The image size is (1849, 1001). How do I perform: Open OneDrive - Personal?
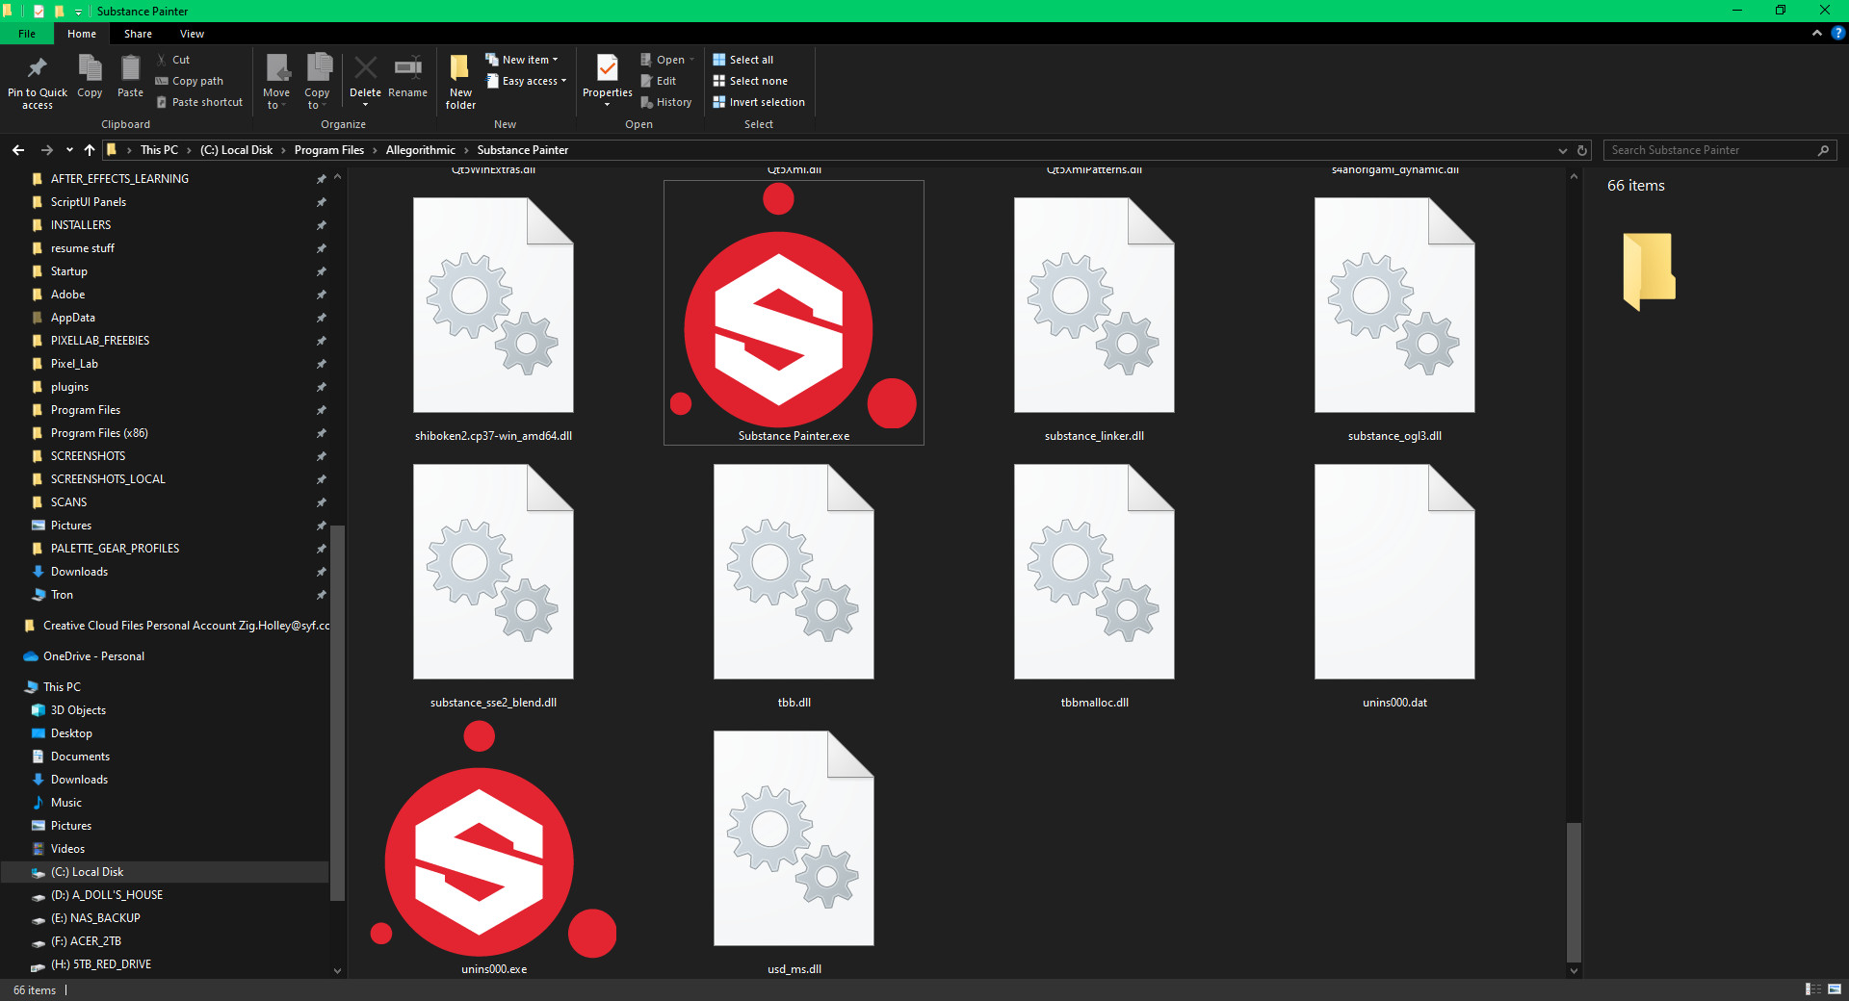click(x=93, y=656)
